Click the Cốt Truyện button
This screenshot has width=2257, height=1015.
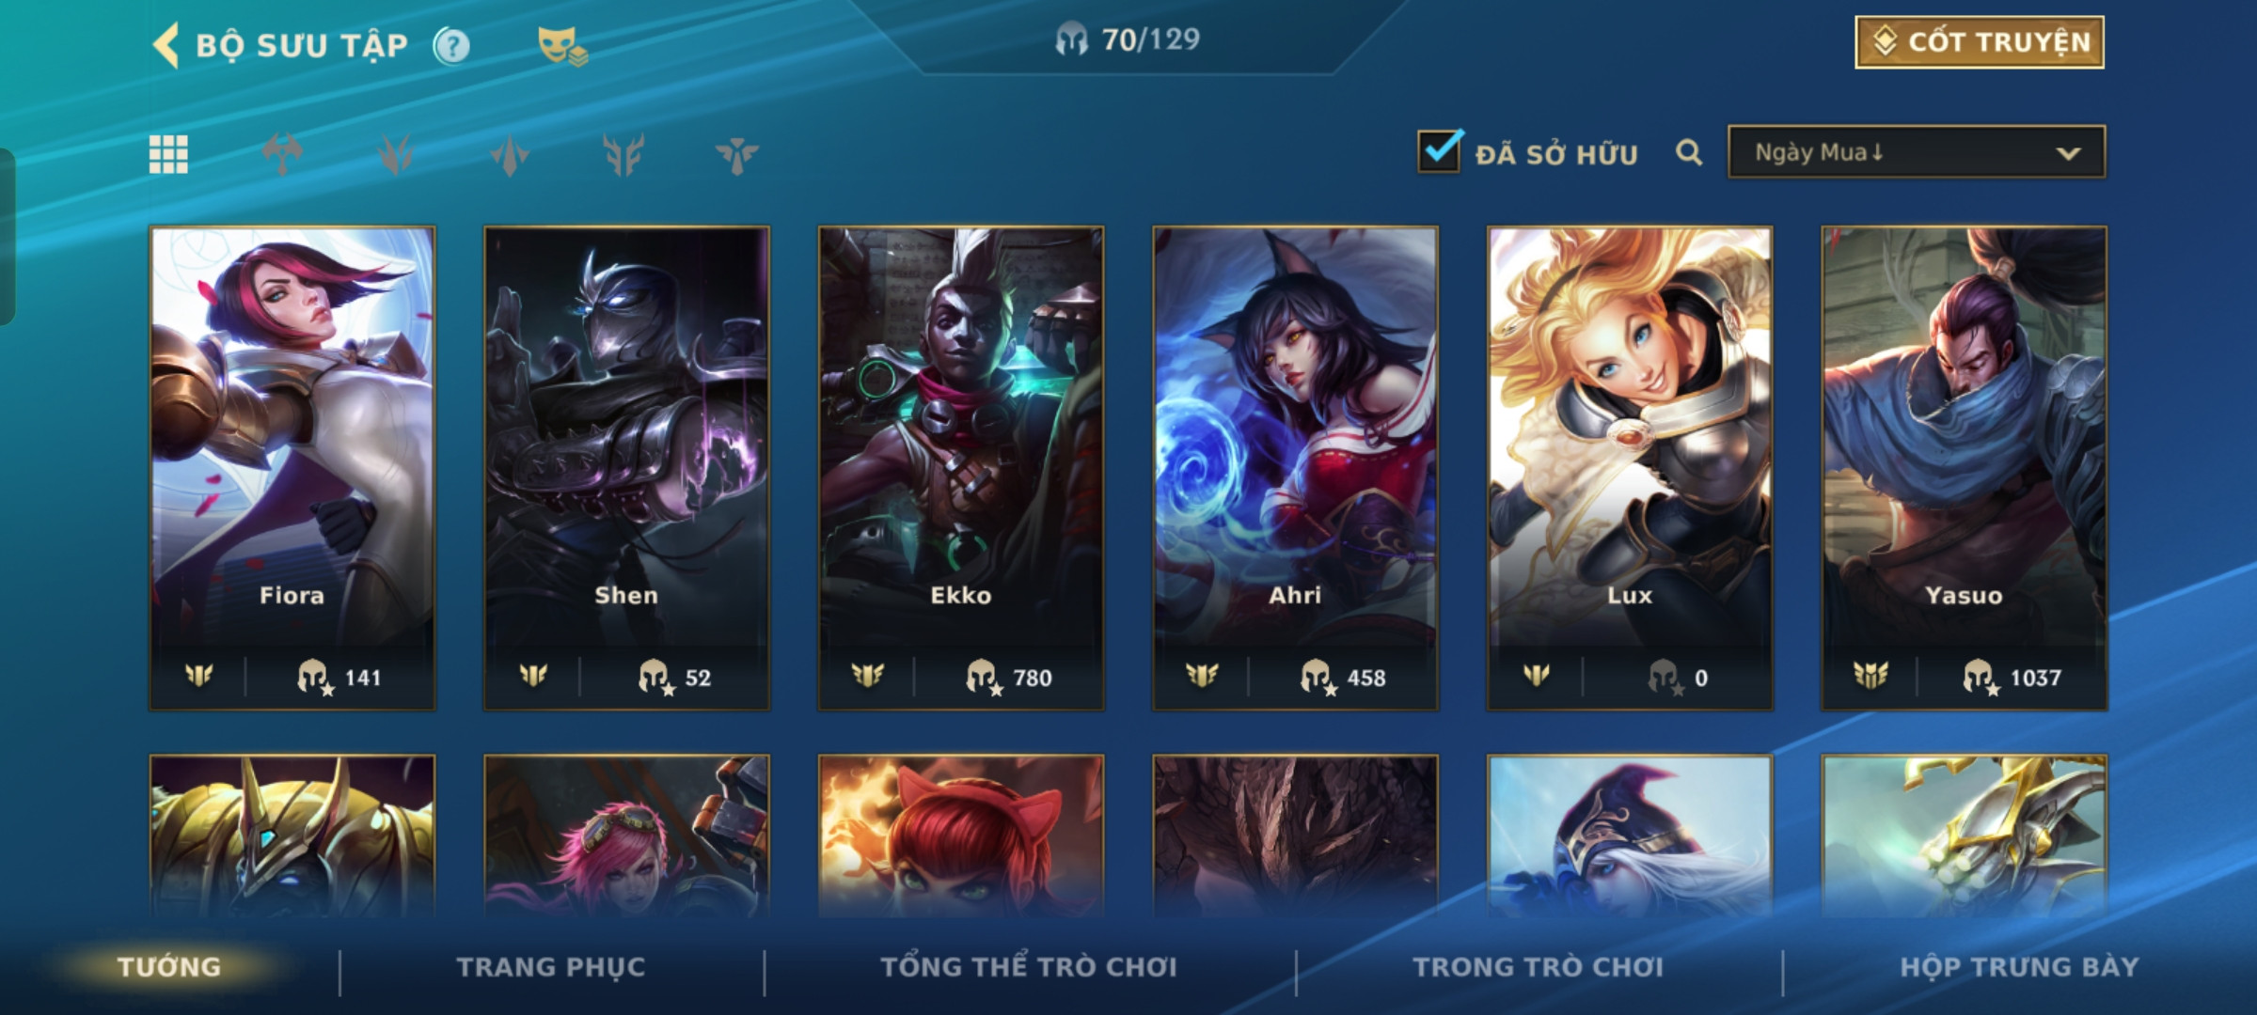[1980, 42]
